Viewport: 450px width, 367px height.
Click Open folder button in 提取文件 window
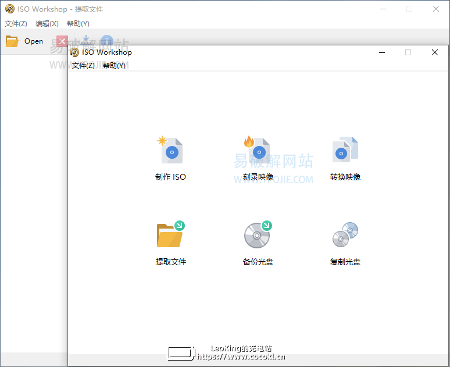[x=24, y=41]
